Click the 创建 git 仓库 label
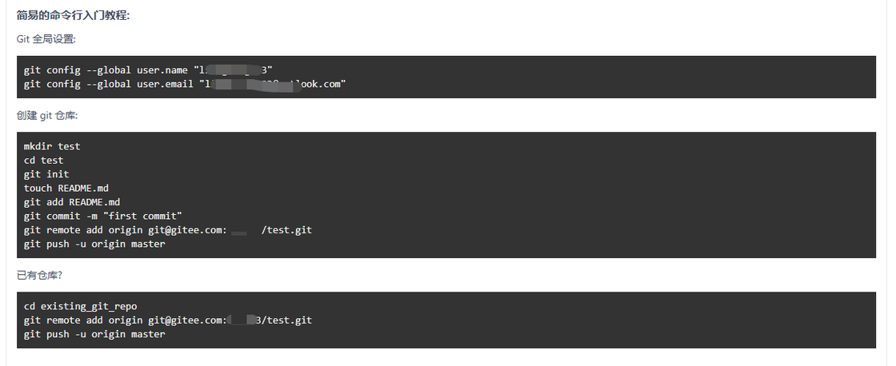 [47, 115]
